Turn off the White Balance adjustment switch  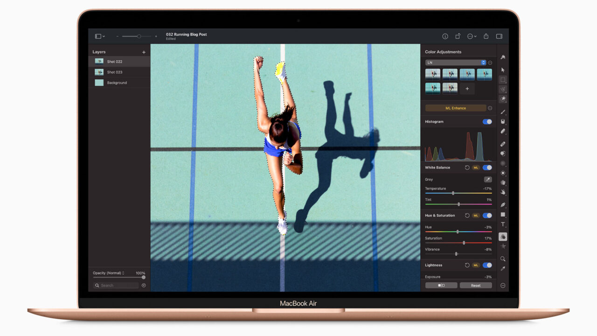point(487,167)
